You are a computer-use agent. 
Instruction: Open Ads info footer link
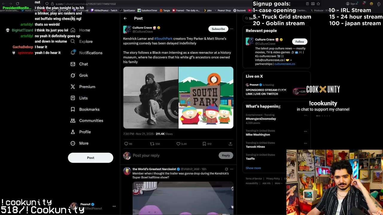click(x=266, y=183)
